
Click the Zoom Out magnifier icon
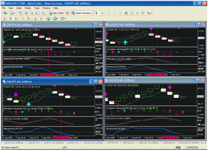(29, 19)
